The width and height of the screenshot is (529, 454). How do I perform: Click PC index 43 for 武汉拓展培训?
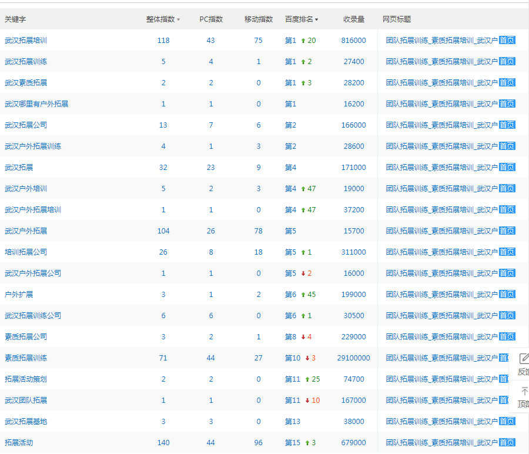pyautogui.click(x=211, y=41)
